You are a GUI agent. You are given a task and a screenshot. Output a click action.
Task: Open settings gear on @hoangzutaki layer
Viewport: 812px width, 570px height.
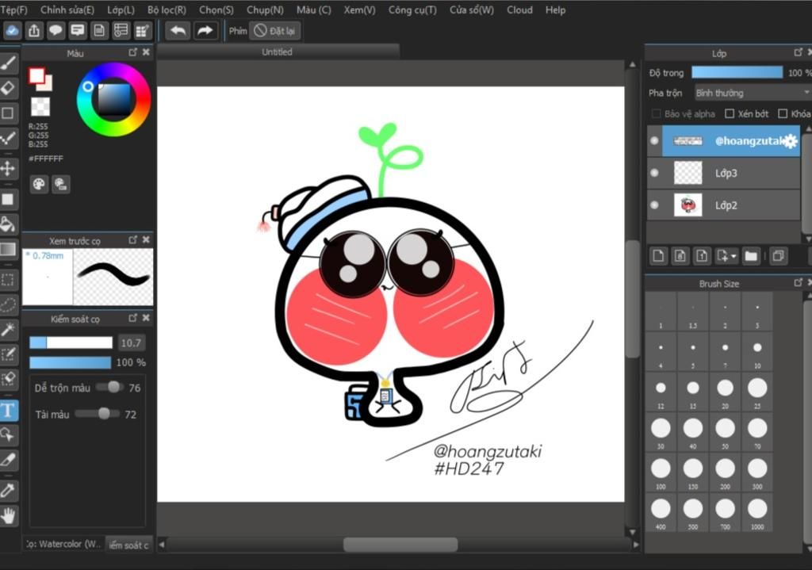click(x=791, y=141)
